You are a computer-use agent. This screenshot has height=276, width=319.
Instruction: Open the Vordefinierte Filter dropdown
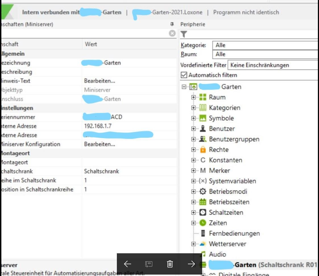click(x=273, y=65)
